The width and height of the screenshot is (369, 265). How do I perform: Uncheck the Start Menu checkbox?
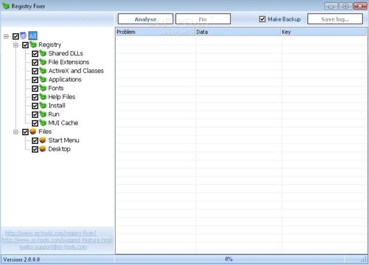pos(35,141)
